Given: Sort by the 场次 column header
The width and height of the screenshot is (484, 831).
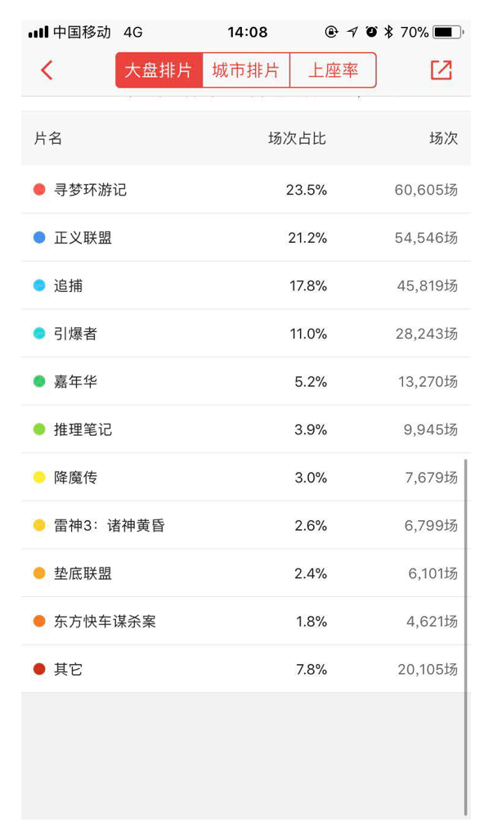Looking at the screenshot, I should 443,139.
